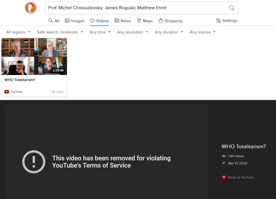Viewport: 276px width, 199px height.
Task: Click the YouTube icon on the video card
Action: (x=7, y=92)
